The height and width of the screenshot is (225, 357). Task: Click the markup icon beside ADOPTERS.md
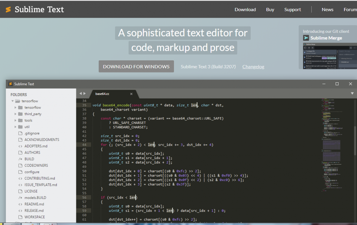point(20,146)
